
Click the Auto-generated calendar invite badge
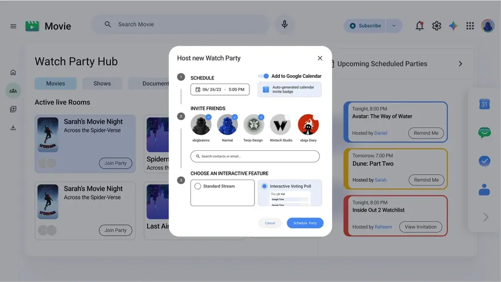point(289,90)
